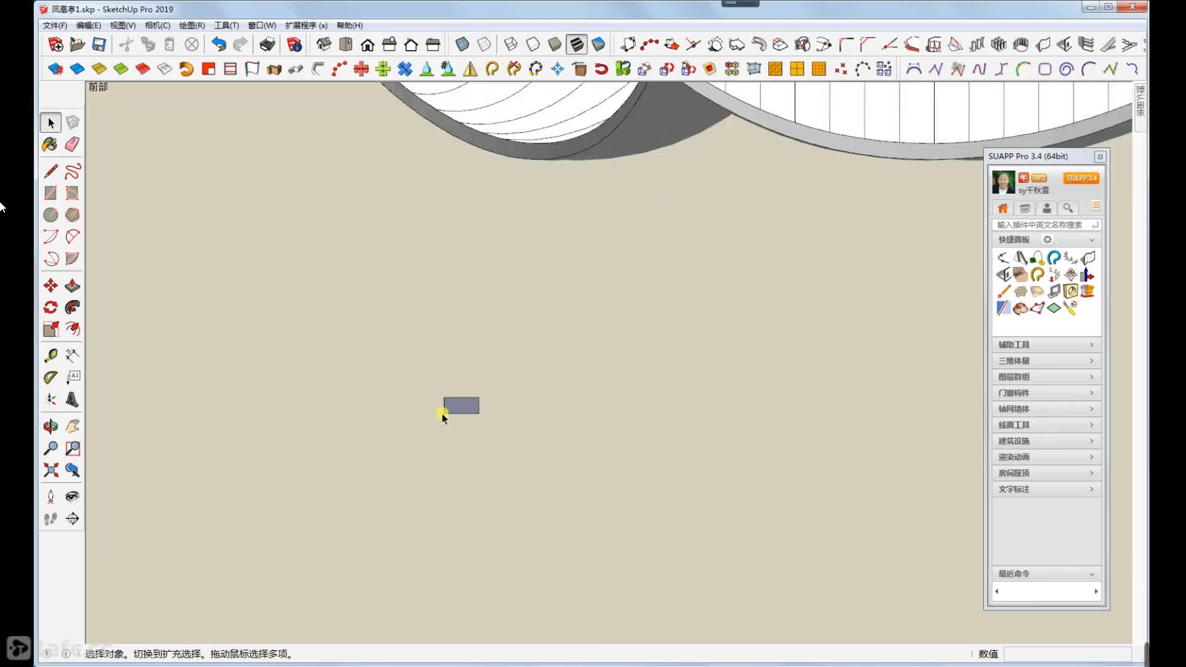The height and width of the screenshot is (667, 1186).
Task: Select the Paint Bucket tool
Action: click(x=50, y=145)
